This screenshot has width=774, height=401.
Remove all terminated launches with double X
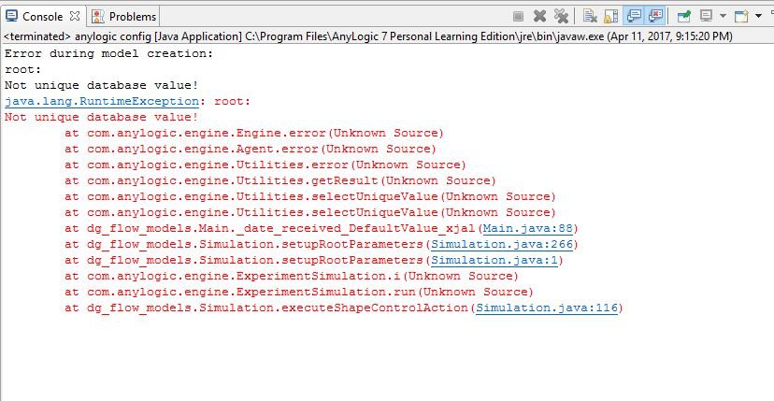pyautogui.click(x=561, y=16)
